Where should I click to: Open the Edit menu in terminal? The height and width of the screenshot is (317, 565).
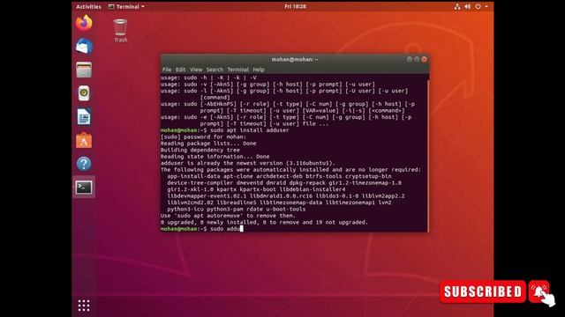180,70
